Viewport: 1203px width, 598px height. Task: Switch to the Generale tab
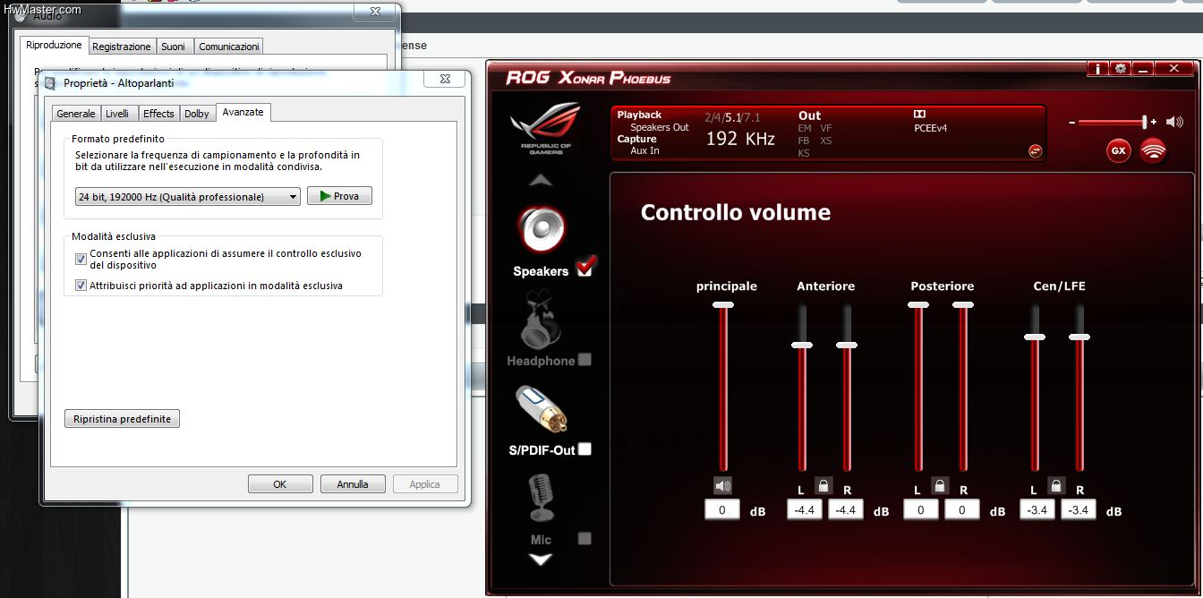76,114
